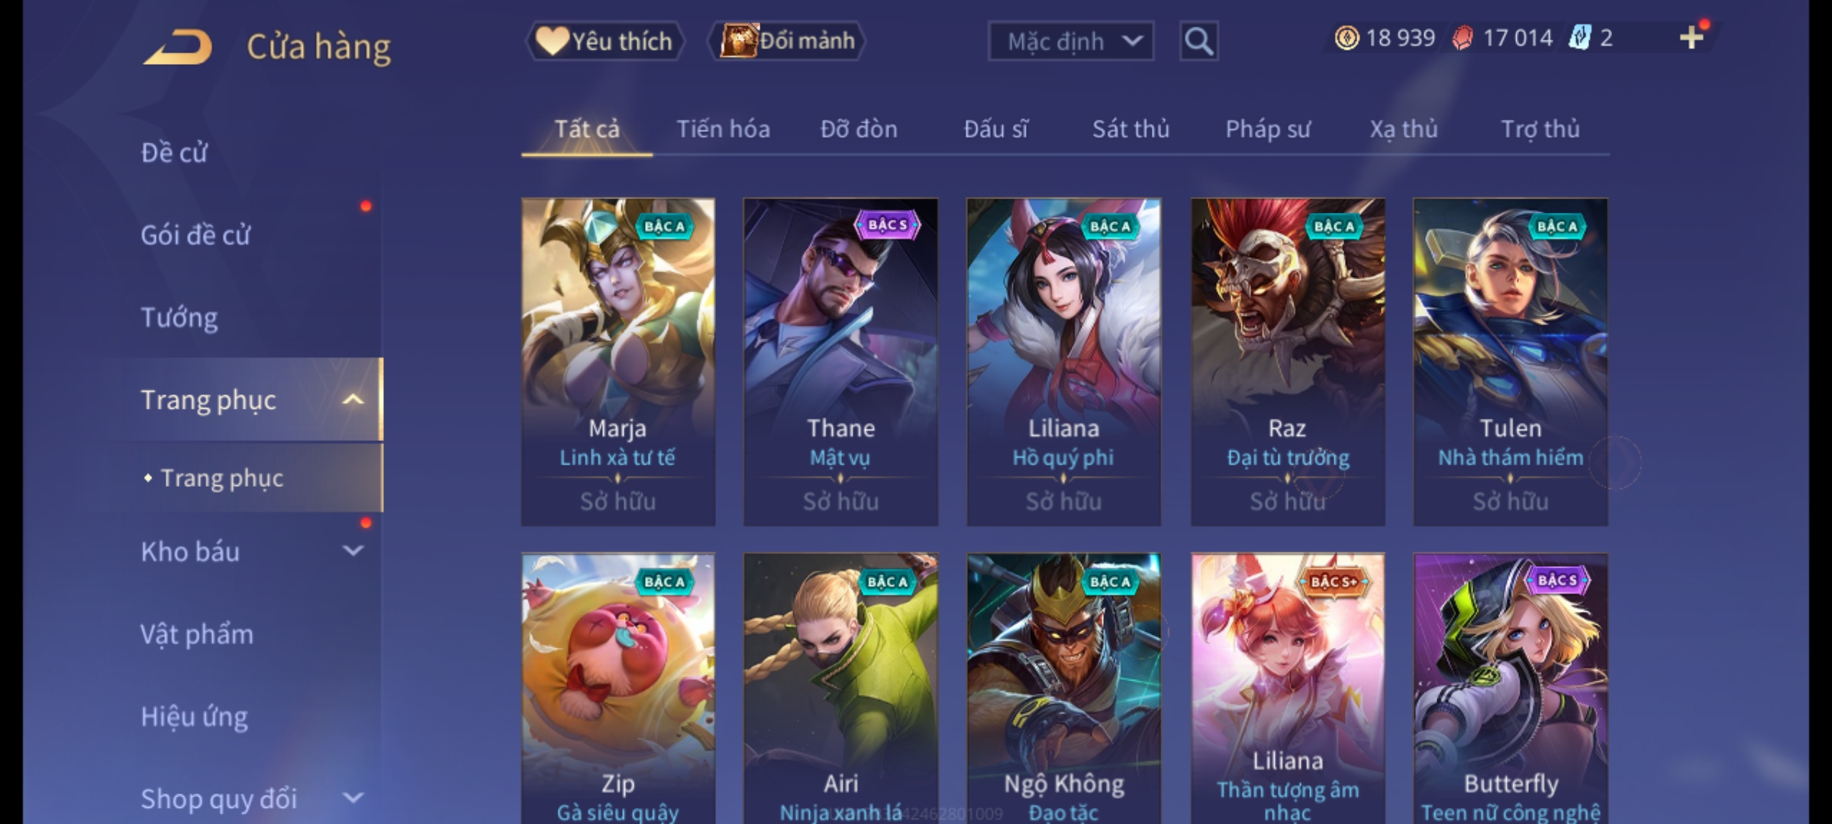The height and width of the screenshot is (824, 1832).
Task: Tap the back arrow beside Cửa hàng
Action: 177,47
